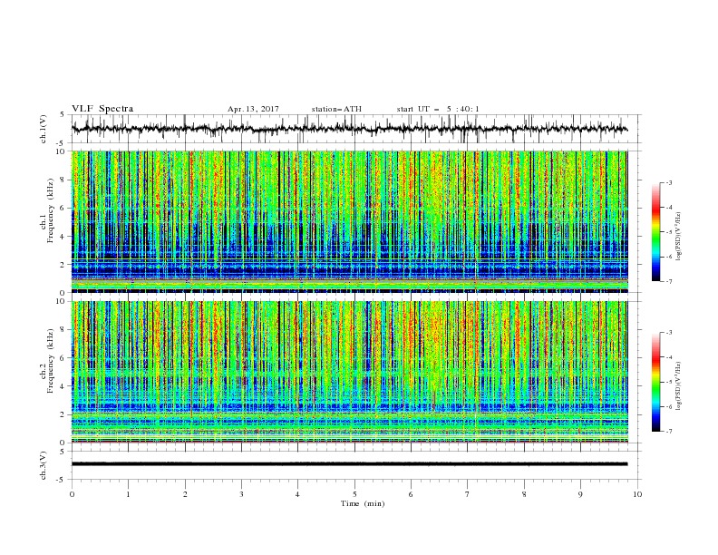718x555 pixels.
Task: Click the ch.2 spectrogram panel
Action: click(349, 372)
